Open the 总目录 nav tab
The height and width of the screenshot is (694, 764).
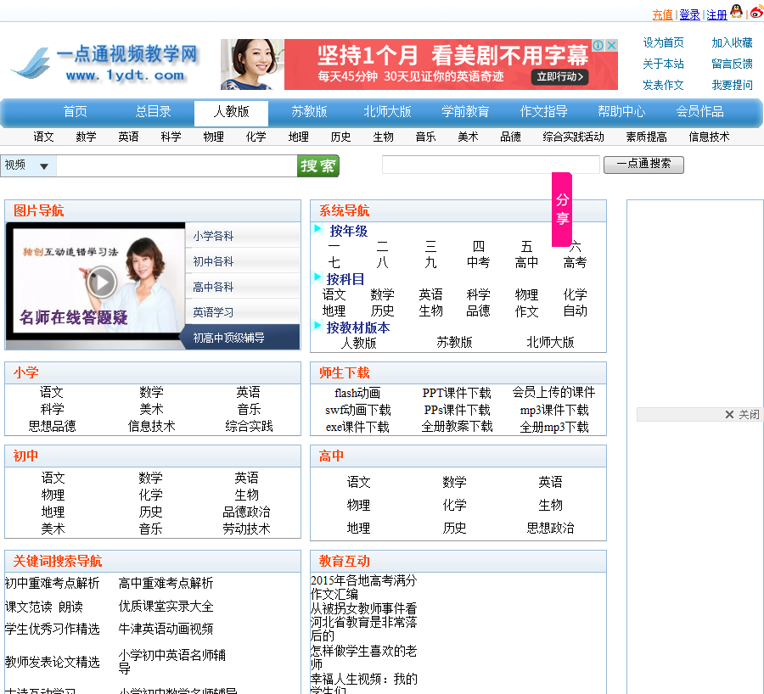pos(153,111)
